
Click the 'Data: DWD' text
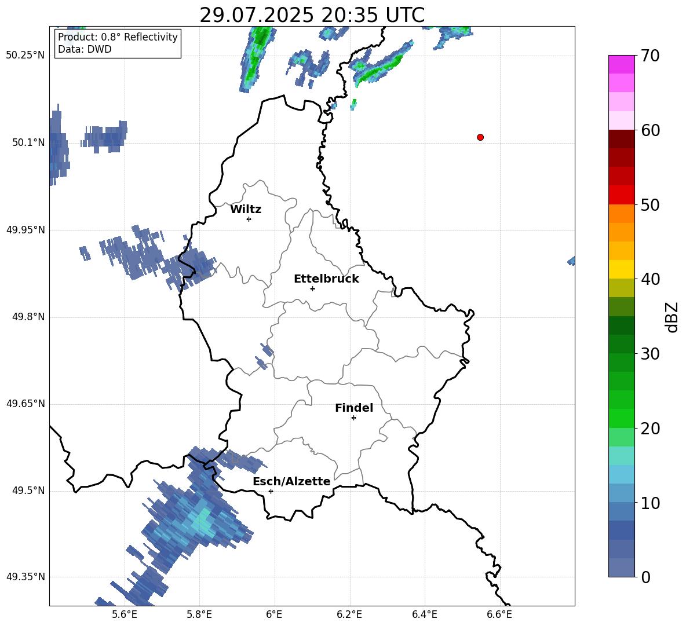tap(85, 49)
